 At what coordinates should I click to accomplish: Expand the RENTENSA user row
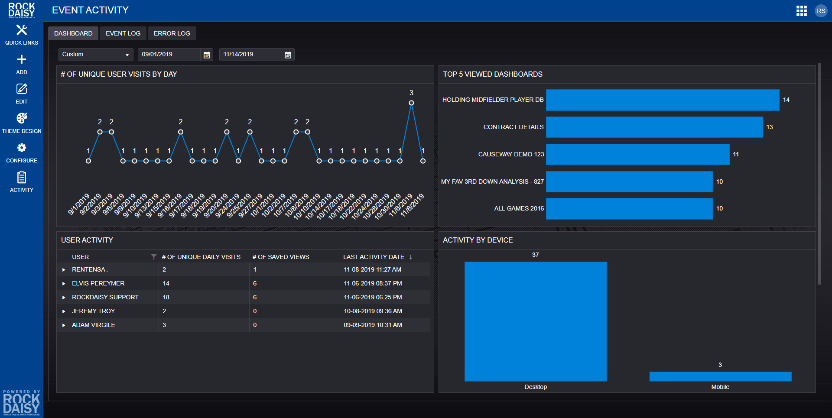[64, 270]
